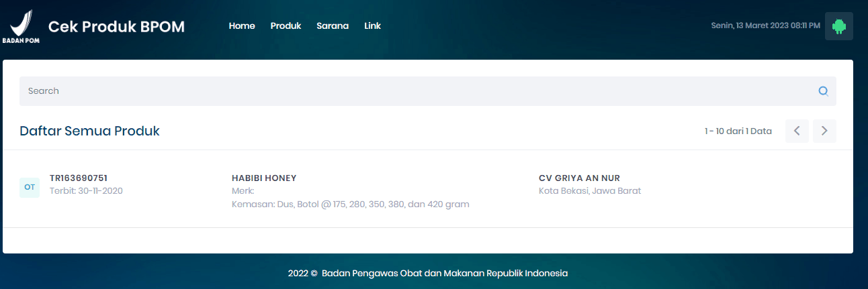Click the Terbit: 30-11-2020 date

(x=86, y=190)
